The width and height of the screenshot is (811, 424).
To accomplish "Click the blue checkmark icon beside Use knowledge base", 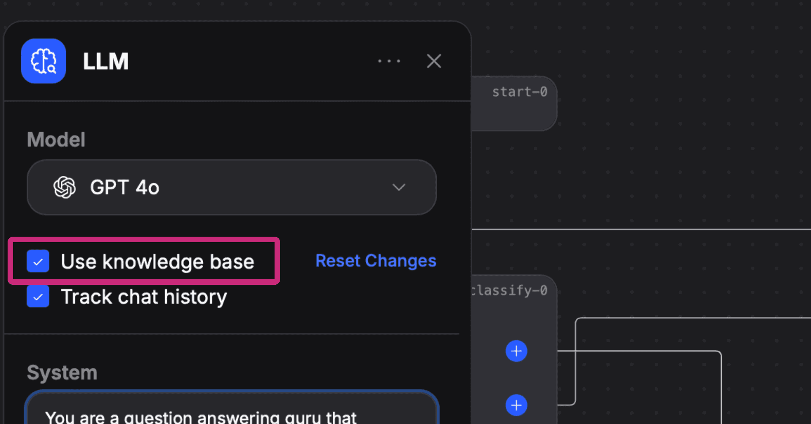I will tap(38, 261).
